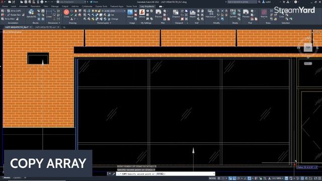Open the Help question mark icon

[x=295, y=2]
